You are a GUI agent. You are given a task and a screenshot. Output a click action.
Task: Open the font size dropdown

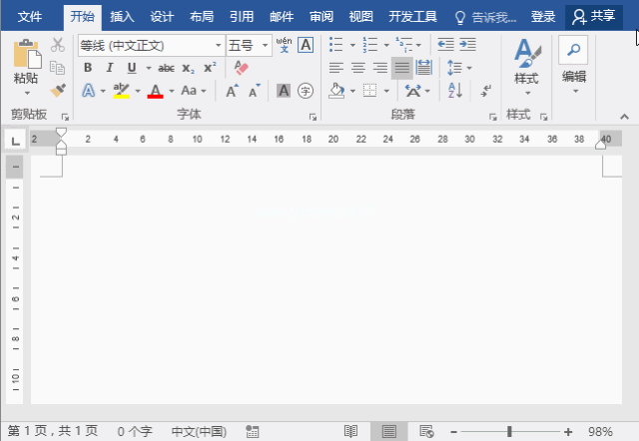click(266, 46)
